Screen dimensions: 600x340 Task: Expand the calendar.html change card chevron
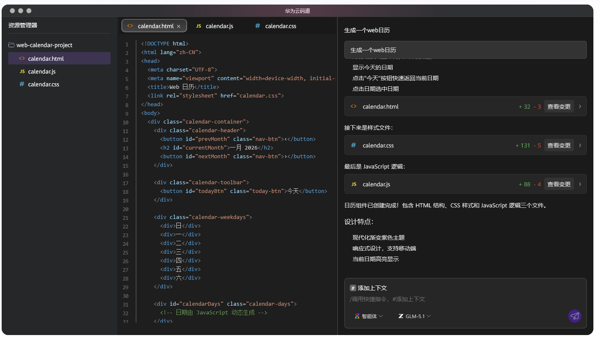point(580,107)
